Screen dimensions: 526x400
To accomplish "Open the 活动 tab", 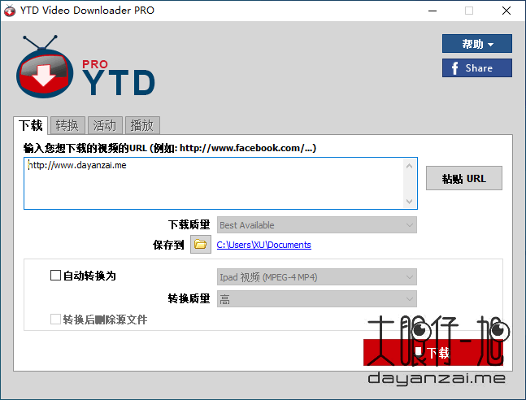I will pyautogui.click(x=104, y=125).
